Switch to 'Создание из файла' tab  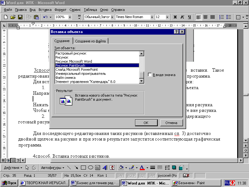pyautogui.click(x=90, y=41)
